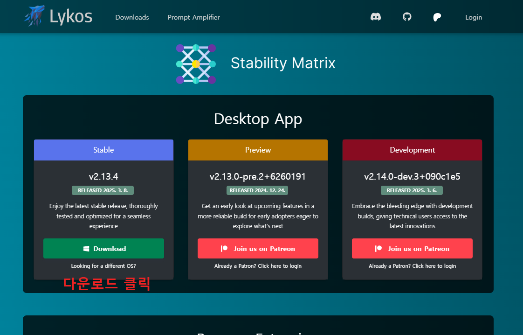The height and width of the screenshot is (335, 523).
Task: Open the GitHub icon link
Action: click(x=407, y=17)
